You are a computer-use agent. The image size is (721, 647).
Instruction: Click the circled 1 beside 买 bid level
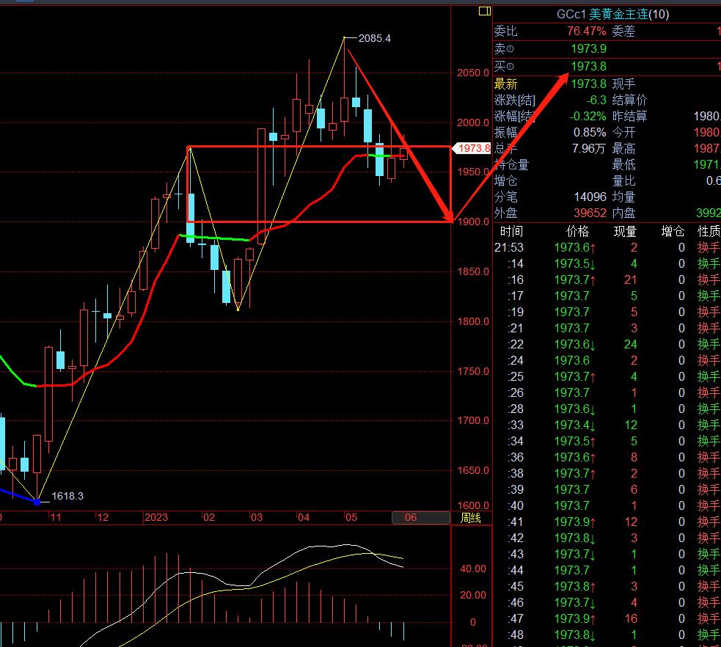click(510, 67)
